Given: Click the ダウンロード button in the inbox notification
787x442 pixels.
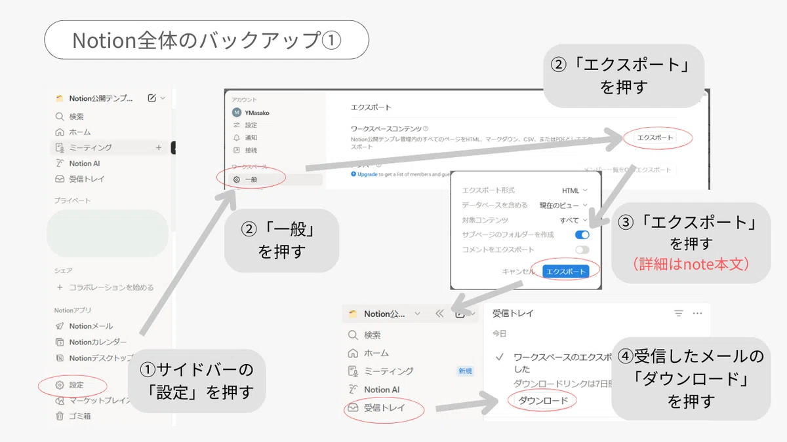Looking at the screenshot, I should coord(543,400).
